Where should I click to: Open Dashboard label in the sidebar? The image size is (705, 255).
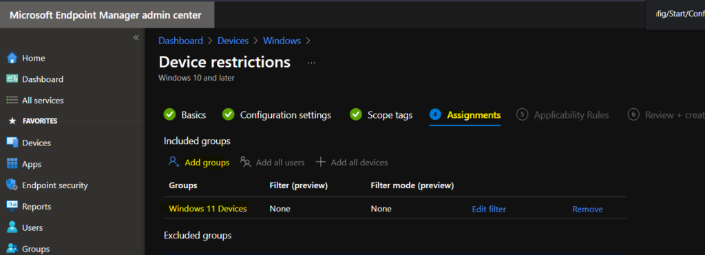[x=43, y=79]
